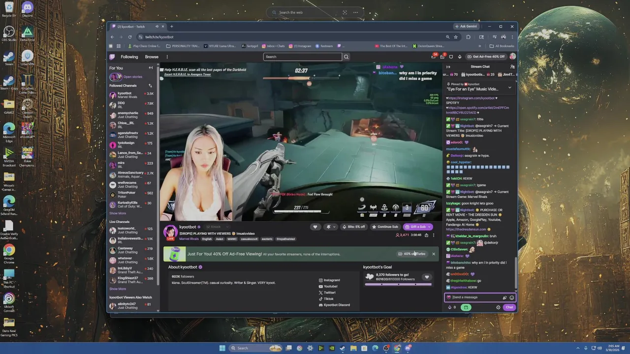
Task: Click the DropsEnabled tag
Action: pos(285,239)
